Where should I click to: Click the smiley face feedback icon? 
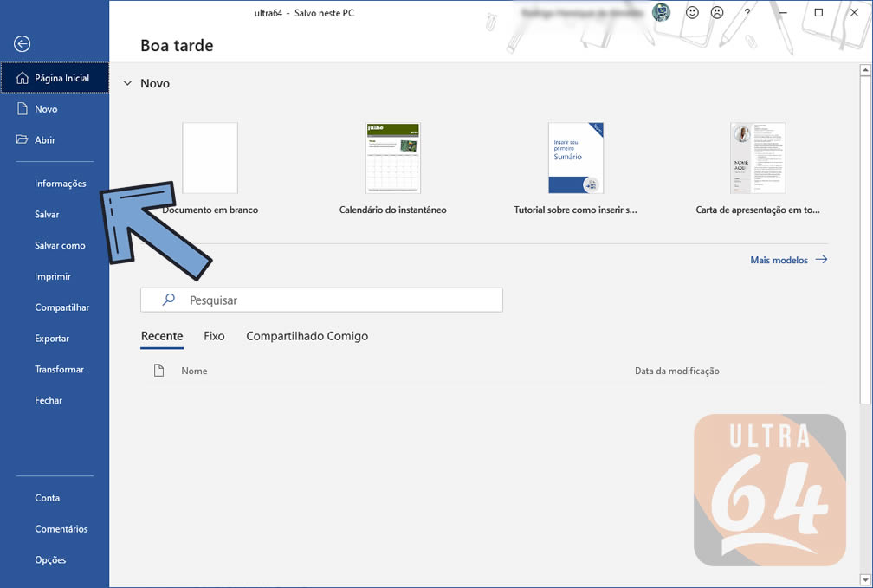point(692,13)
